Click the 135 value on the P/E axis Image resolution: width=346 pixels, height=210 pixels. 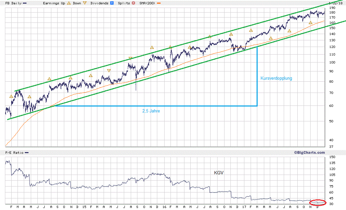(x=332, y=163)
